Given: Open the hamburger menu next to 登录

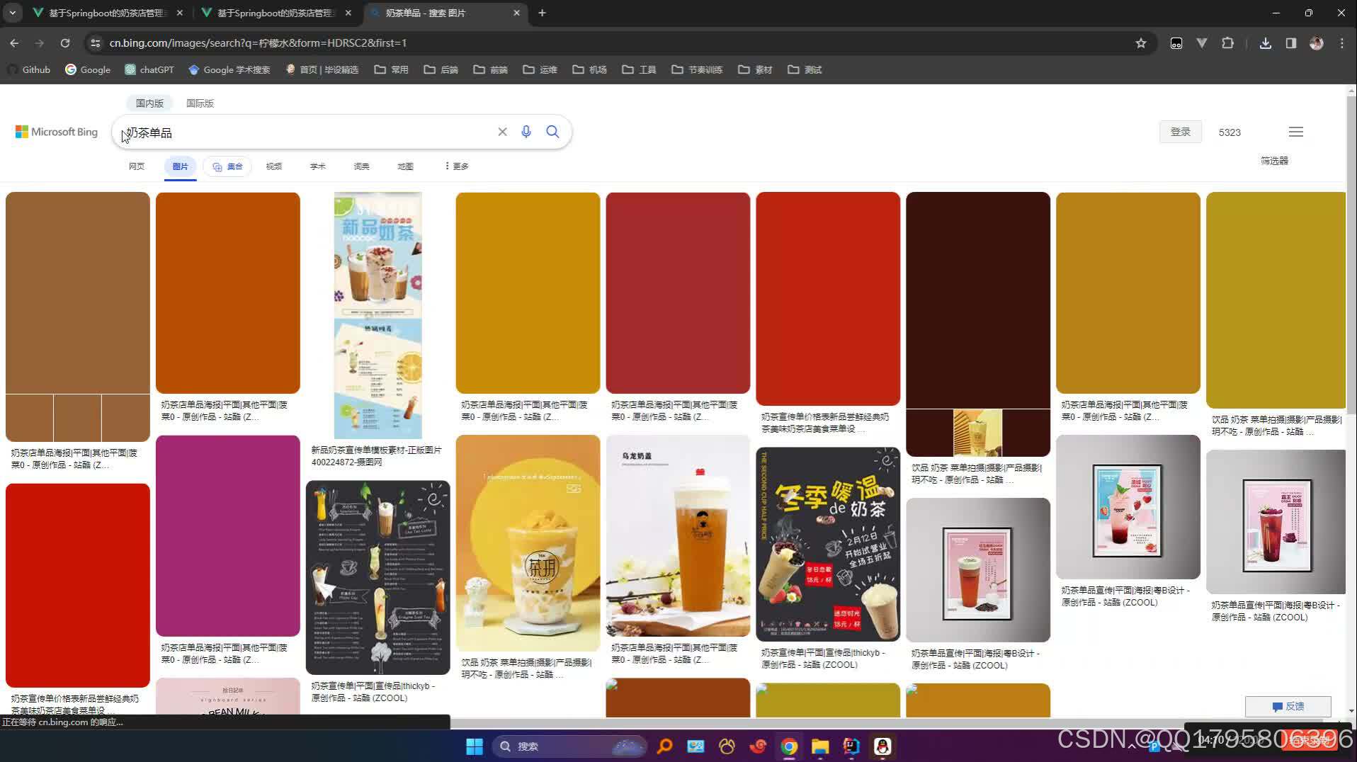Looking at the screenshot, I should click(1295, 132).
